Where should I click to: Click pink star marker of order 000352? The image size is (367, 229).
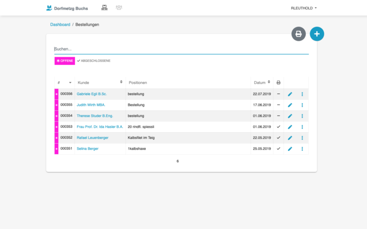pyautogui.click(x=56, y=138)
